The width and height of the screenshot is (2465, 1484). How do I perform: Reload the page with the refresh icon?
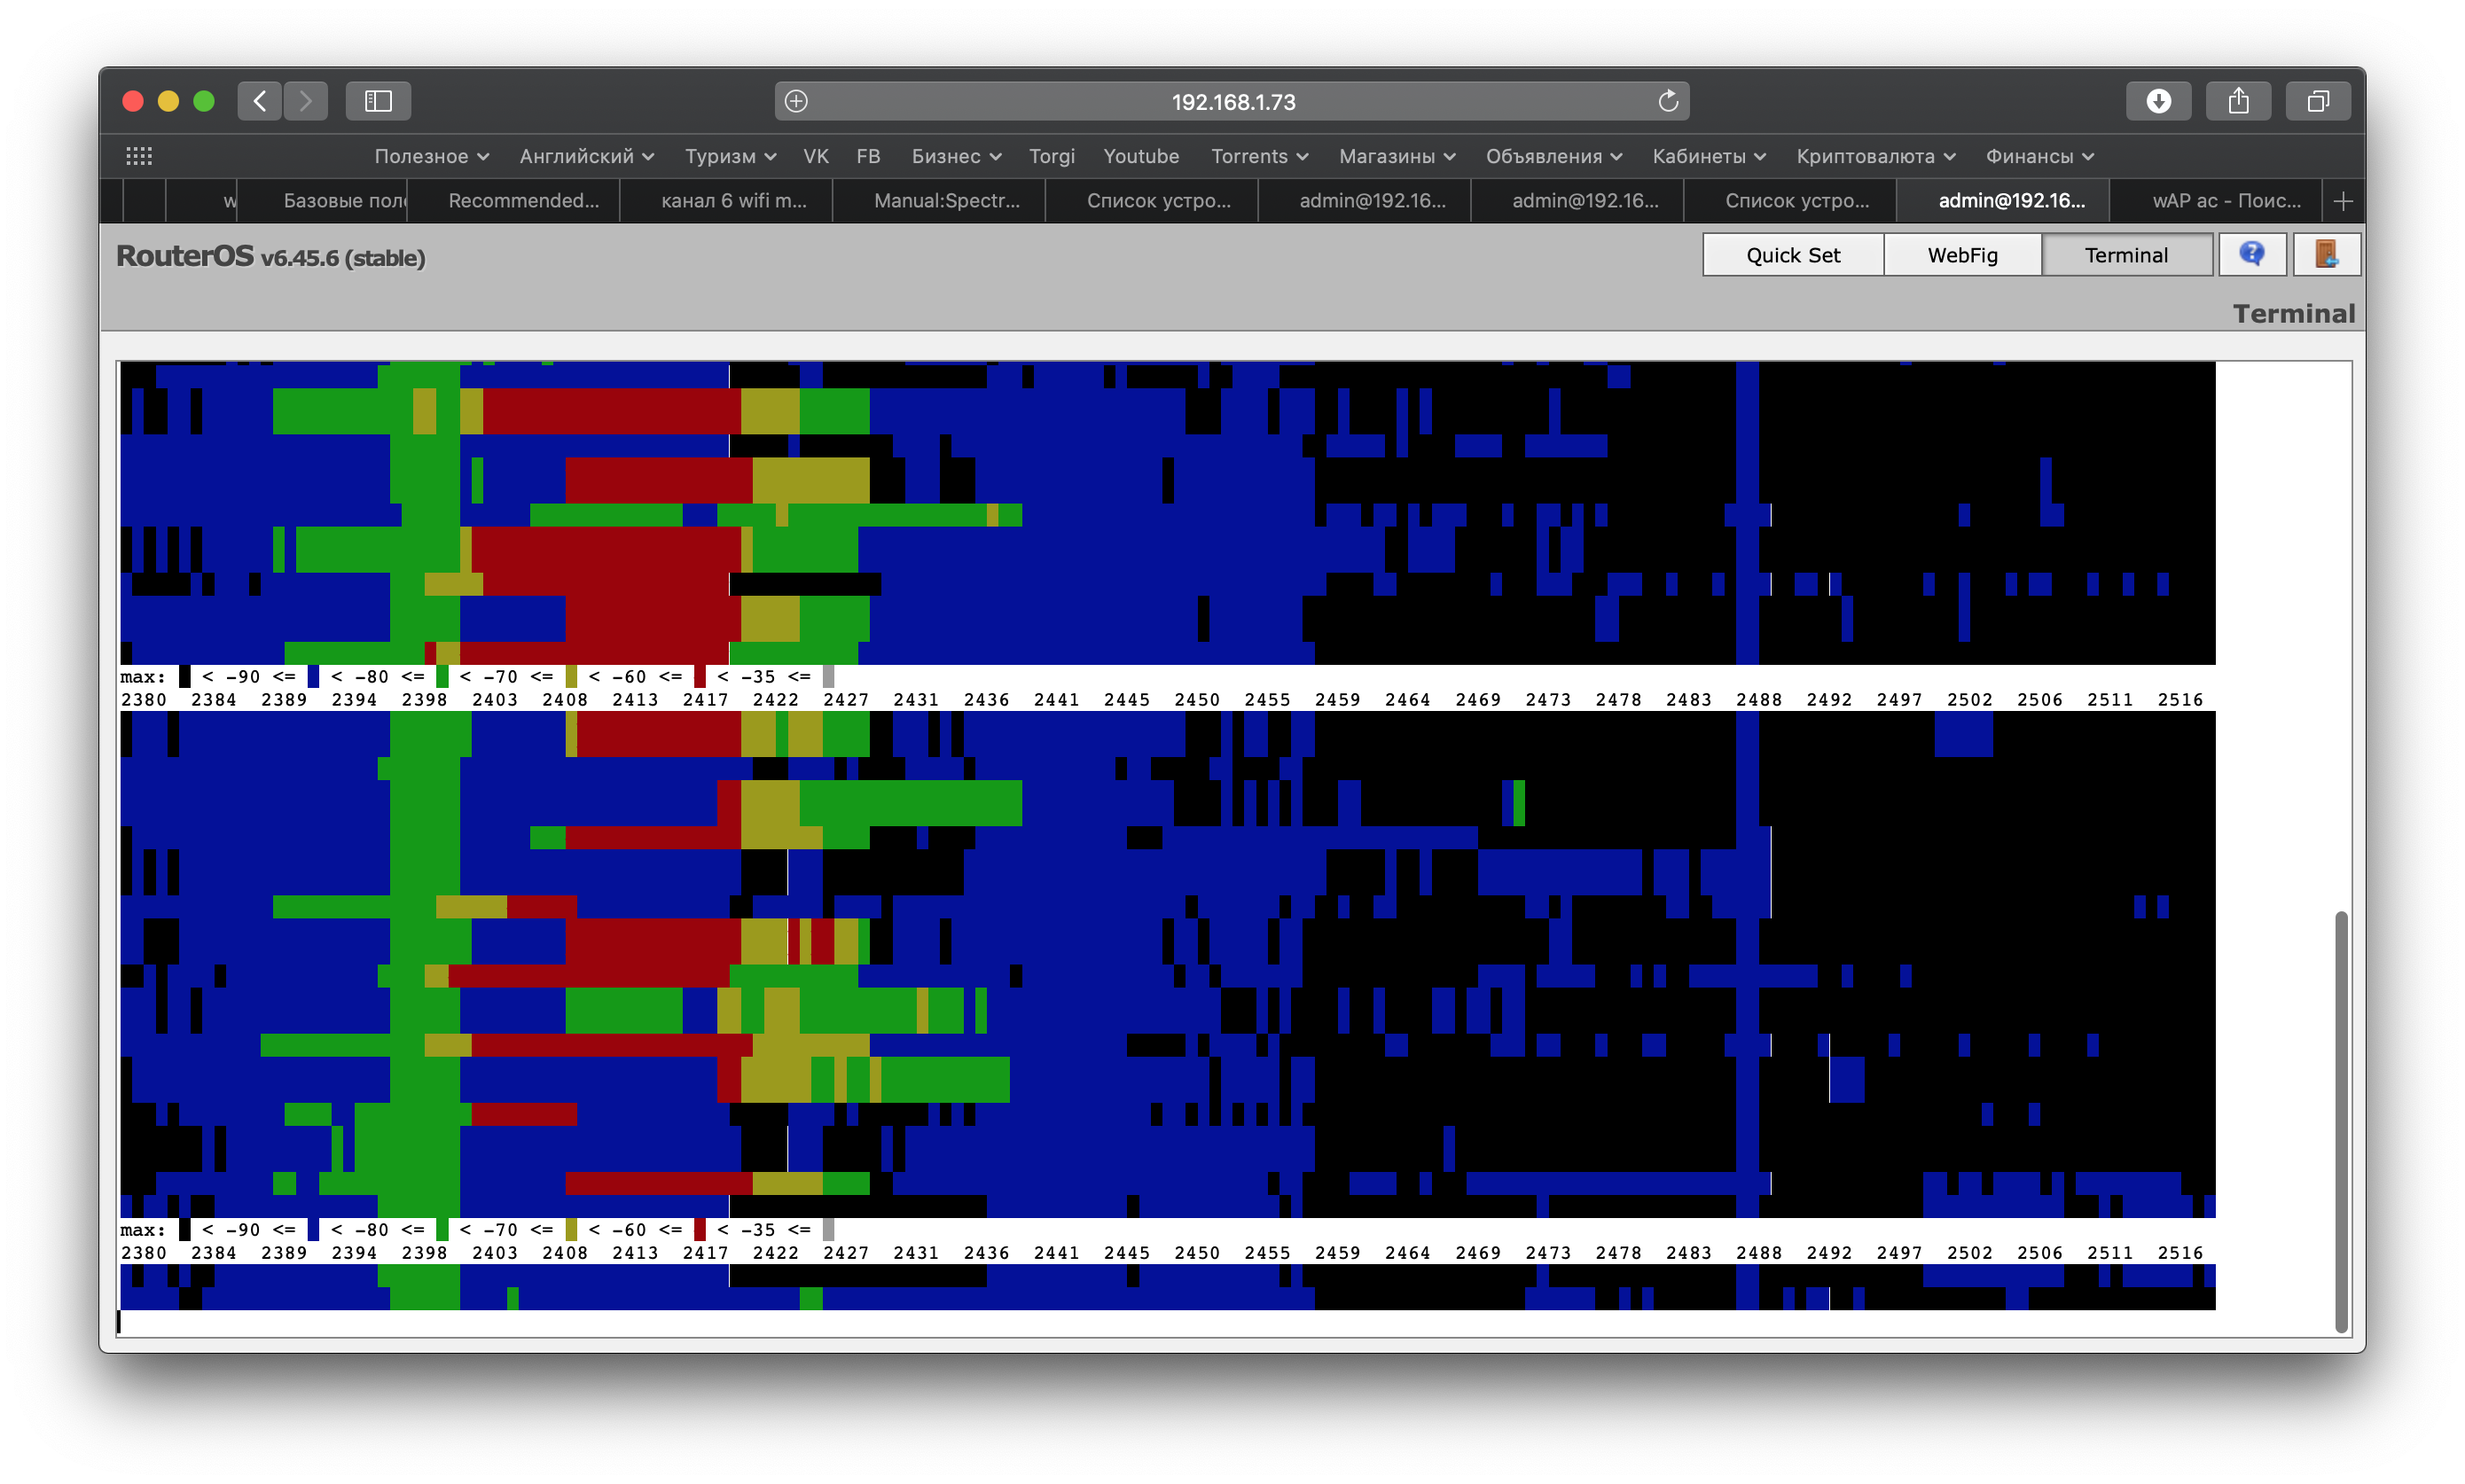(1667, 101)
